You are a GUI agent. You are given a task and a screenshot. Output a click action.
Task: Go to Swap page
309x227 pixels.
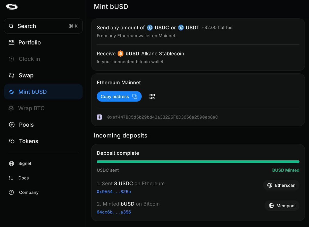(x=43, y=75)
